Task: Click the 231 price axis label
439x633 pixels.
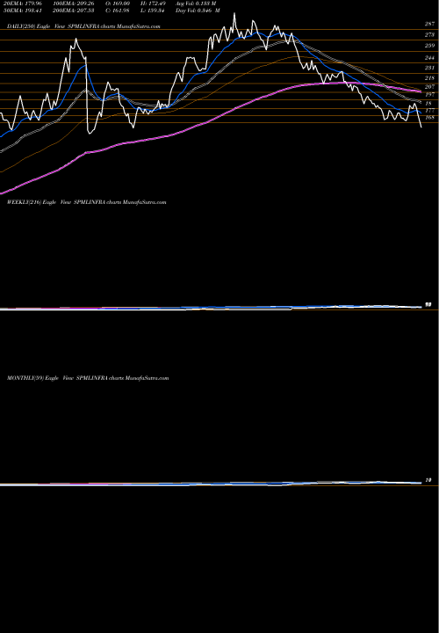Action: coord(429,68)
